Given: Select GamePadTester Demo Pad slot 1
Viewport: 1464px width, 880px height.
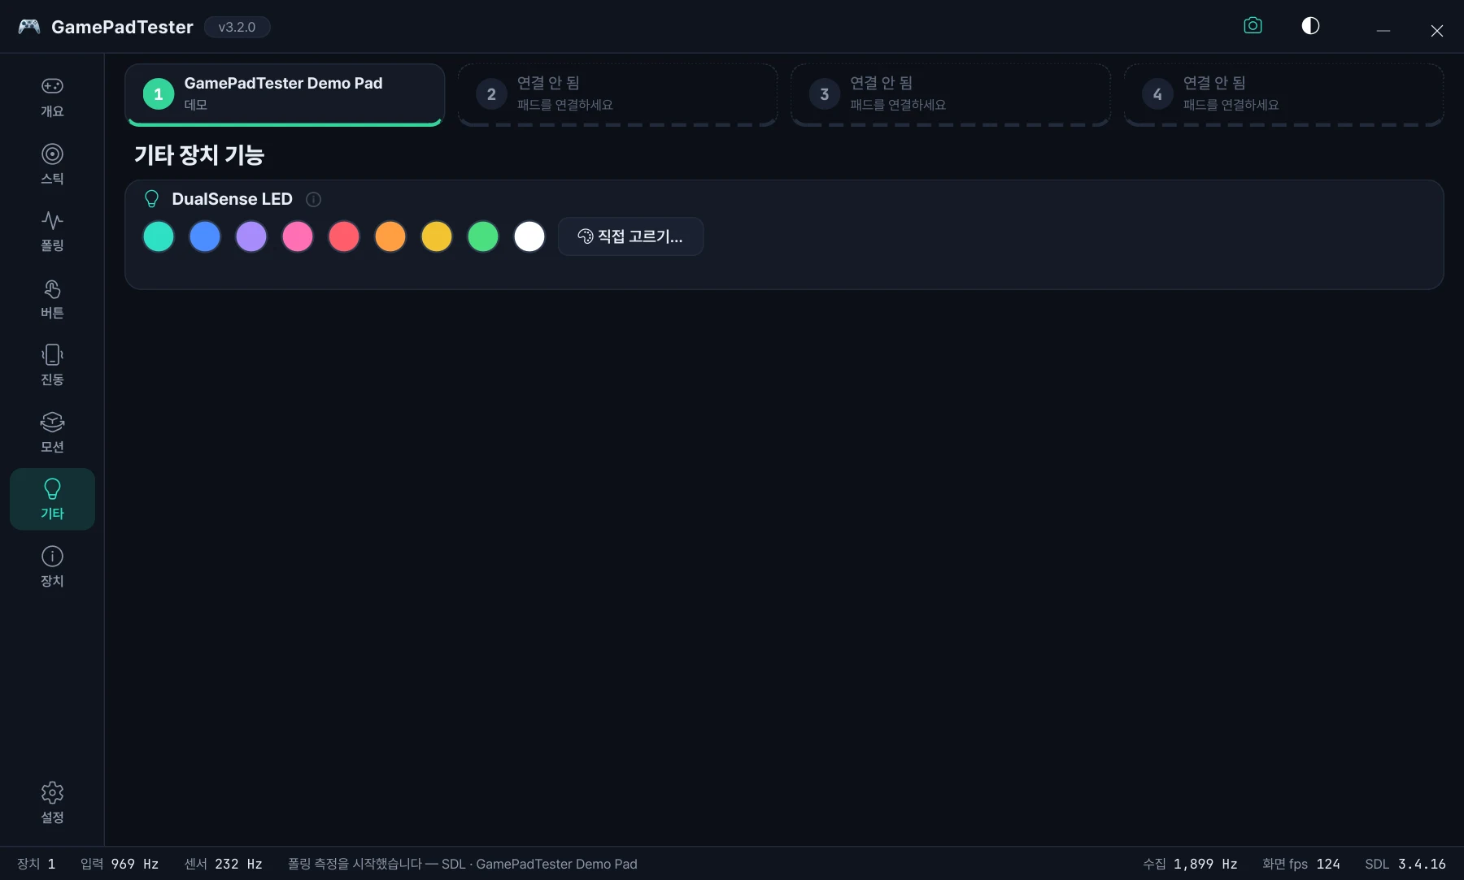Looking at the screenshot, I should coord(285,94).
